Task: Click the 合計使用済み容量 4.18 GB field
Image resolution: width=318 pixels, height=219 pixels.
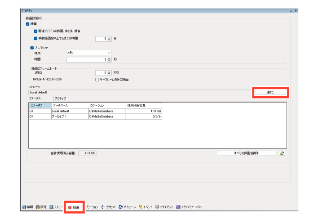Action: (87, 153)
